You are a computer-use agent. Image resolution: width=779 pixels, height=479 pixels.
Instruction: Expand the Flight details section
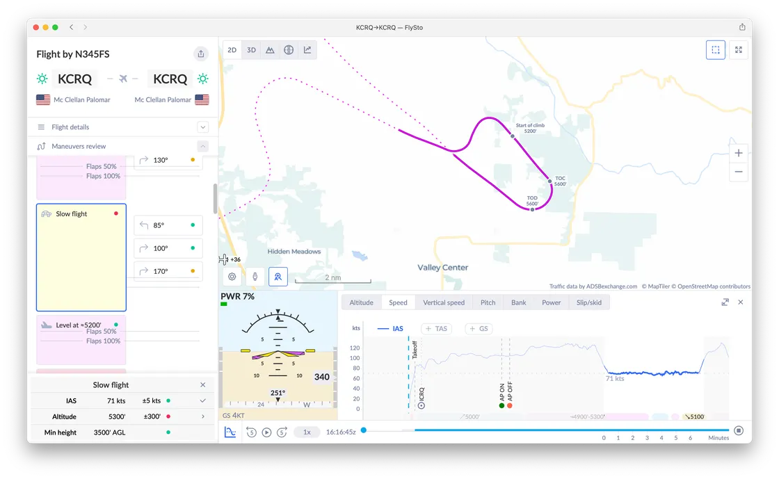pyautogui.click(x=202, y=127)
